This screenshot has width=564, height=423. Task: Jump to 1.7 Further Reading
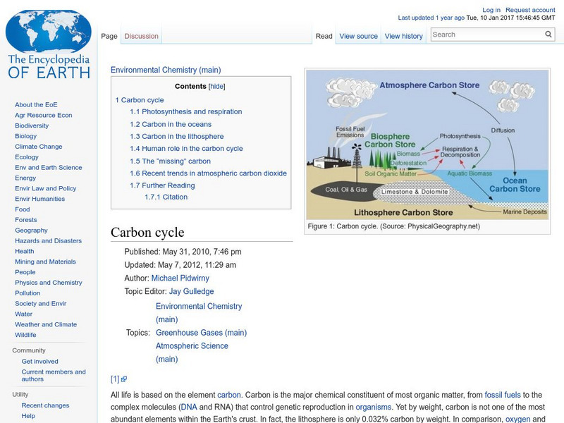(163, 185)
